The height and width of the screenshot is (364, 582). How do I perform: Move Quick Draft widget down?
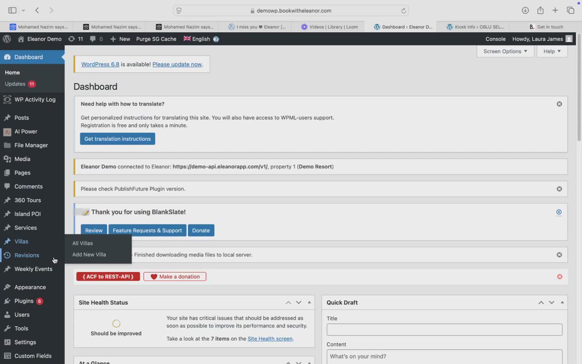tap(552, 303)
